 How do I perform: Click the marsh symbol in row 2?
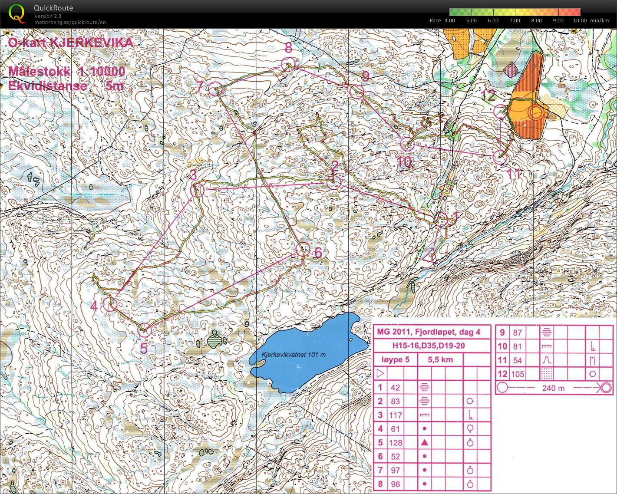click(x=425, y=401)
